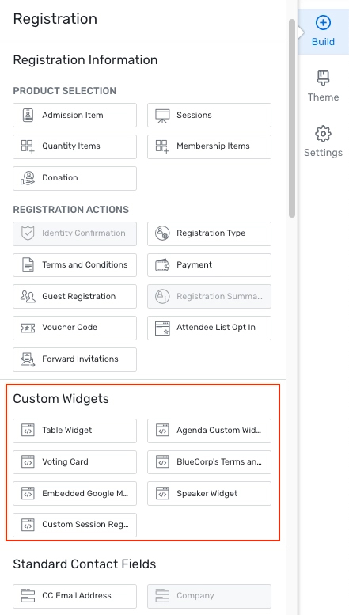Choose the Registration Type widget

pos(210,233)
